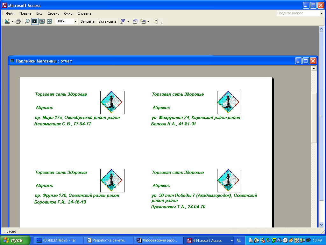Open the Database Window icon
326x245 pixels.
tap(136, 21)
